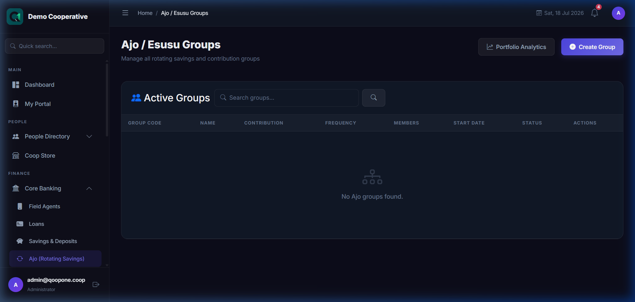Click the NAME column header

click(208, 123)
